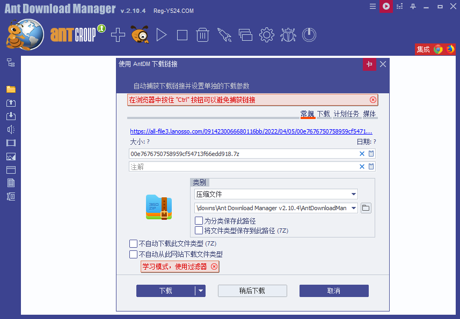Check 将文件类型保存到此路径 (7Z)
Viewport: 460px width, 319px height.
[199, 231]
